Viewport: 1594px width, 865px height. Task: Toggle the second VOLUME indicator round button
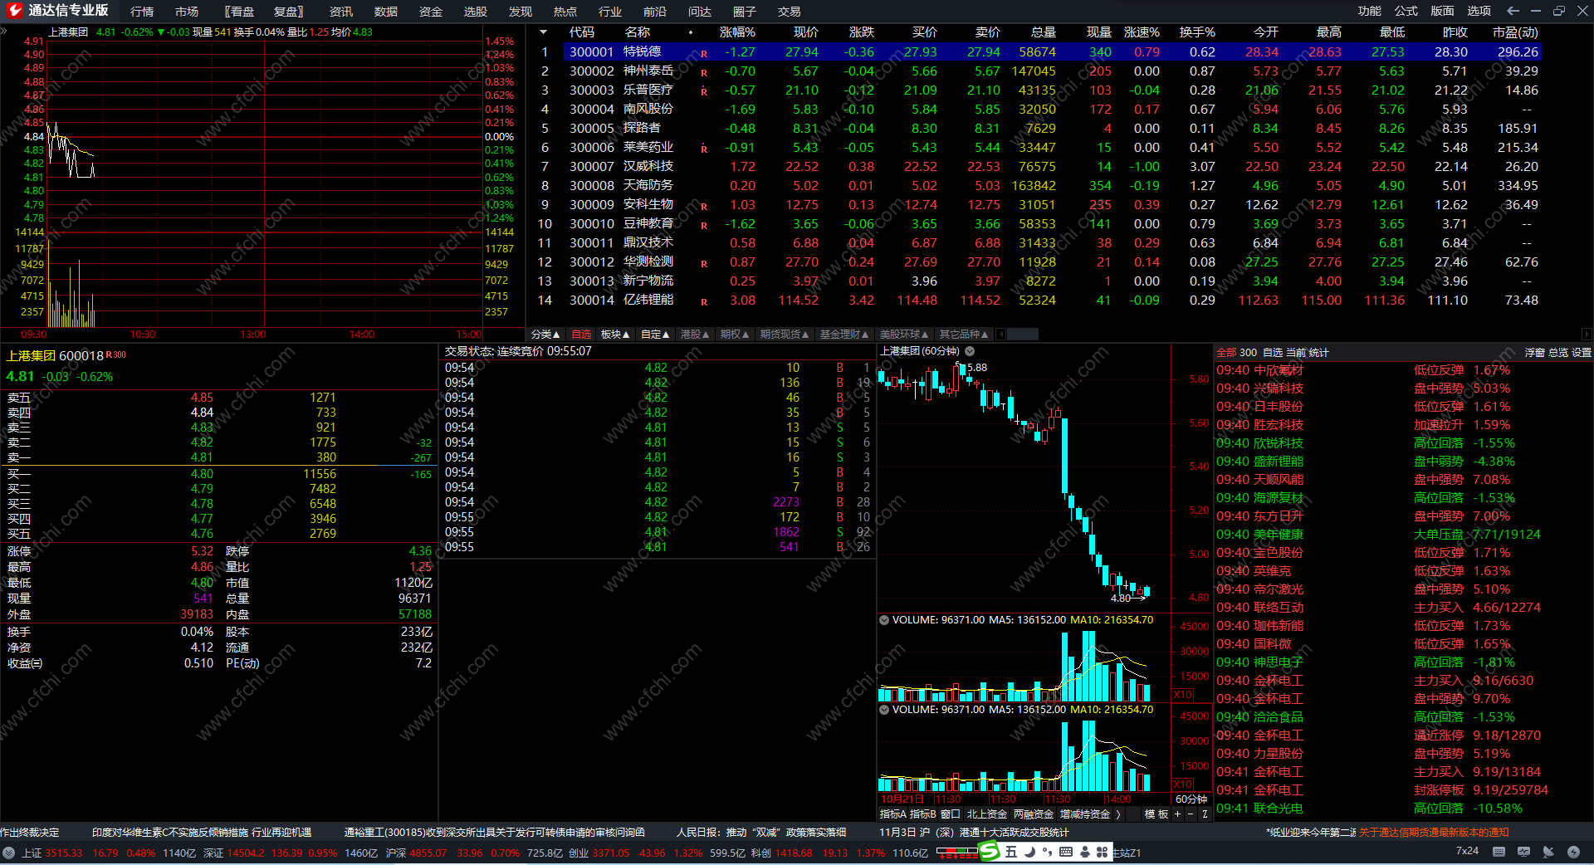(884, 710)
